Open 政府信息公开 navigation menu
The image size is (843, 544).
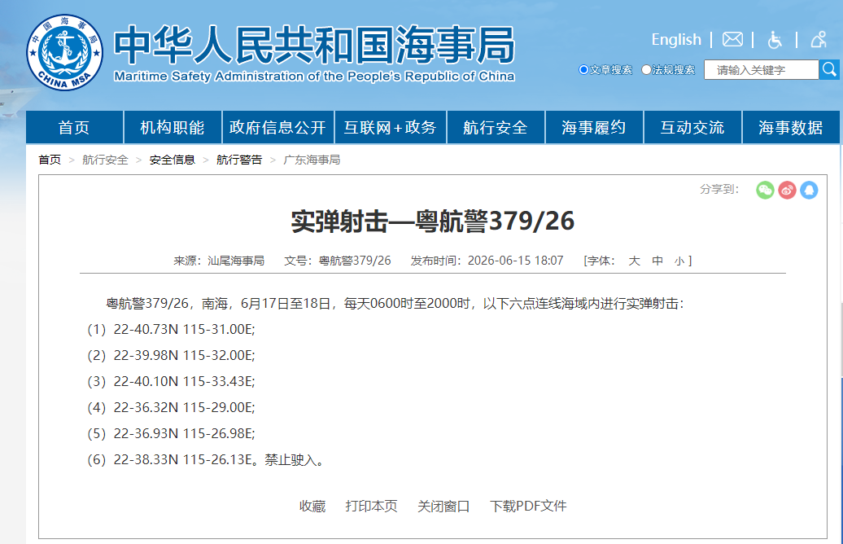pyautogui.click(x=278, y=127)
